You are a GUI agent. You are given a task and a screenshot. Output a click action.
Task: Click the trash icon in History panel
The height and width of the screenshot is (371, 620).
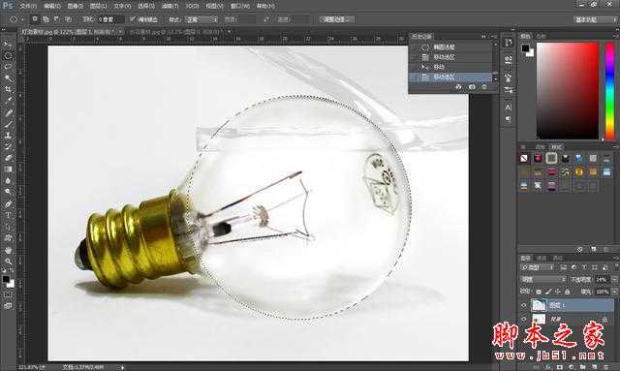484,87
